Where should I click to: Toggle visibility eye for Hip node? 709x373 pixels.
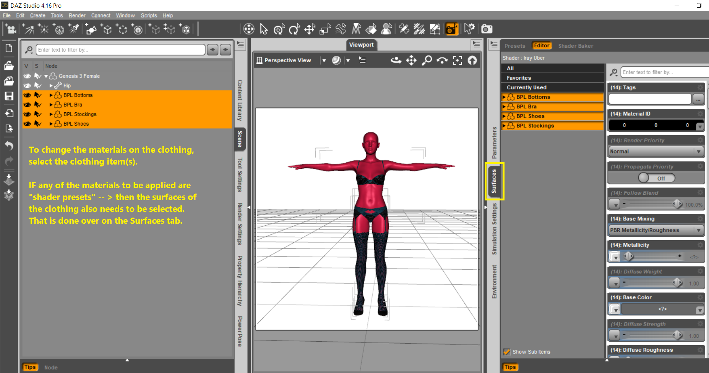27,86
